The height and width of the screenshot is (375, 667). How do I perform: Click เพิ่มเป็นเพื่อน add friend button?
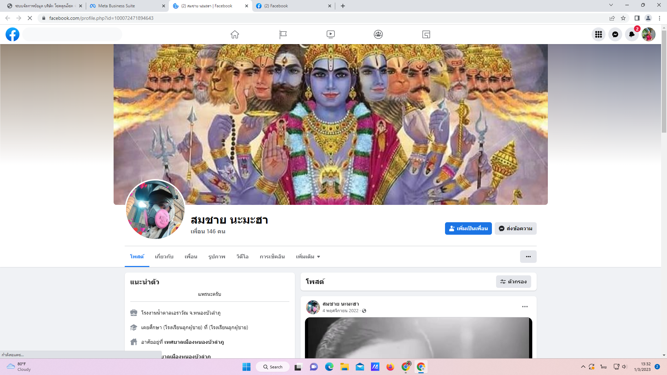pyautogui.click(x=468, y=228)
